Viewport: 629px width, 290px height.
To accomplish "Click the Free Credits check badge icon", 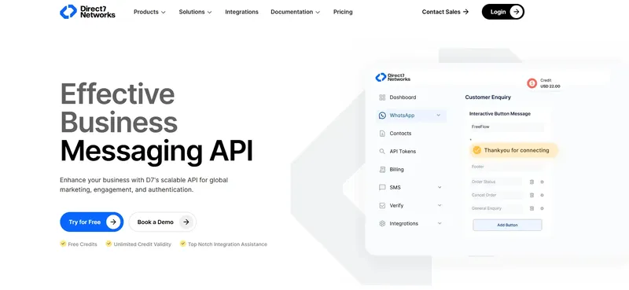I will 63,244.
